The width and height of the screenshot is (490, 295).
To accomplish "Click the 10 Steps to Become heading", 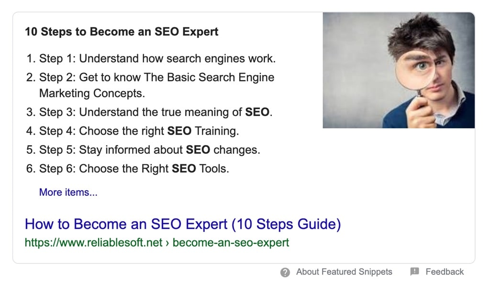I will click(x=122, y=32).
